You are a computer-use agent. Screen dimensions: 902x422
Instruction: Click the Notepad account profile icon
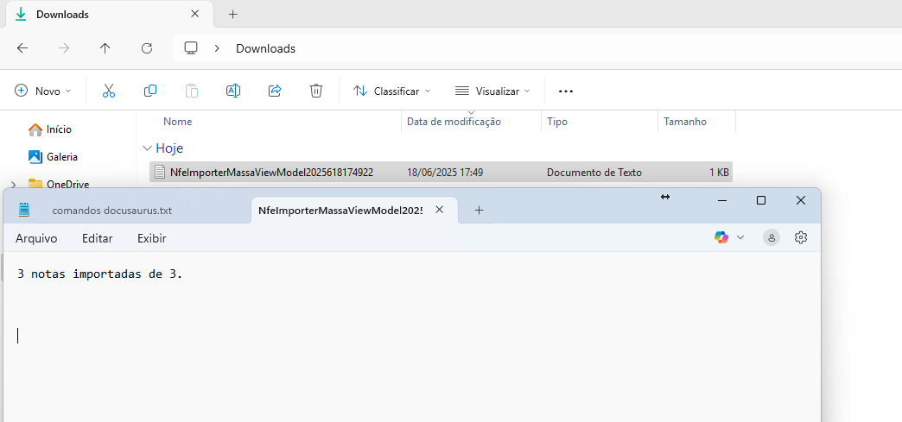click(772, 237)
